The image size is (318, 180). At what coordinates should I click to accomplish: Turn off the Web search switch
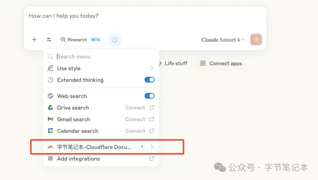coord(149,96)
